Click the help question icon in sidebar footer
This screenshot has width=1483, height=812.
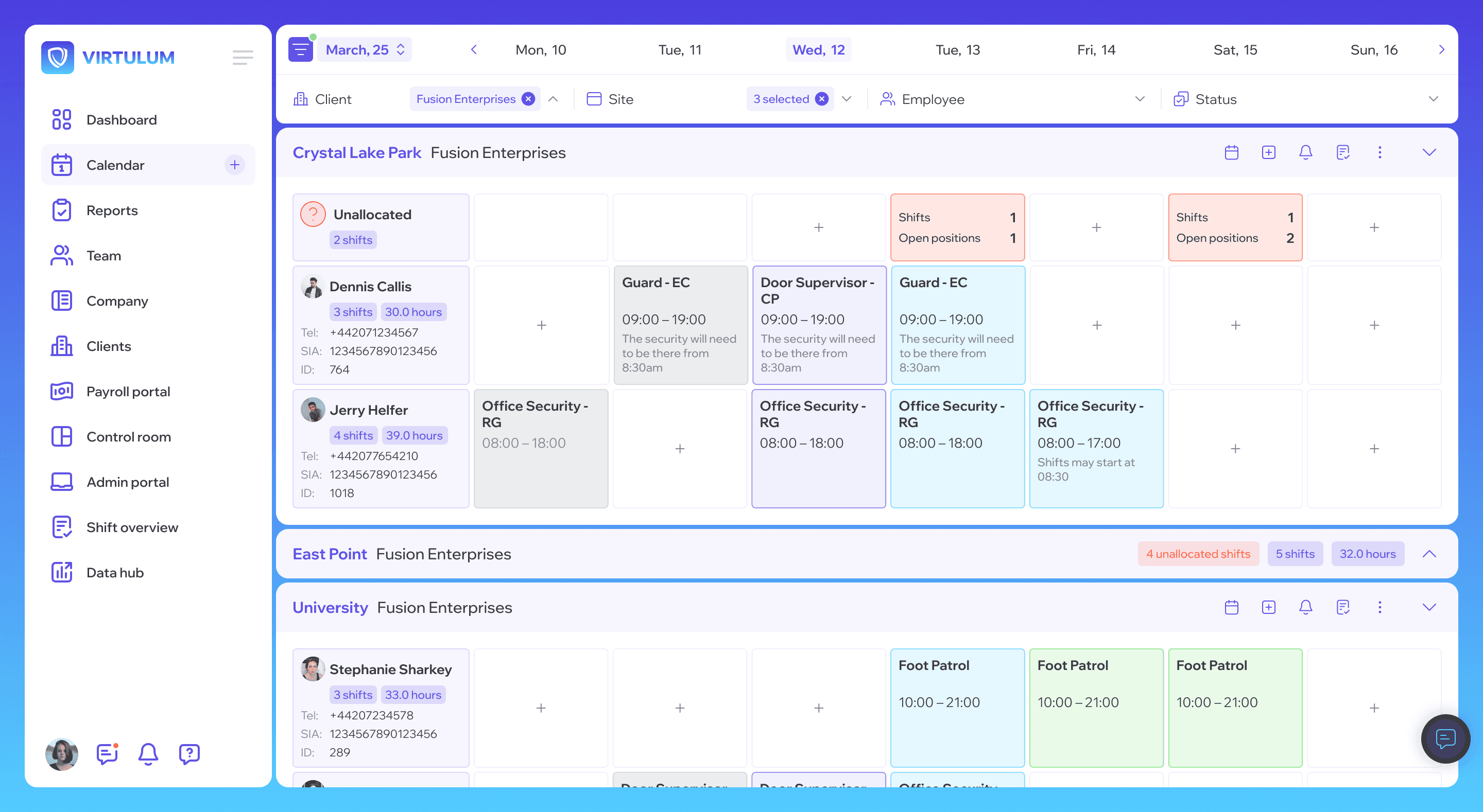tap(189, 753)
